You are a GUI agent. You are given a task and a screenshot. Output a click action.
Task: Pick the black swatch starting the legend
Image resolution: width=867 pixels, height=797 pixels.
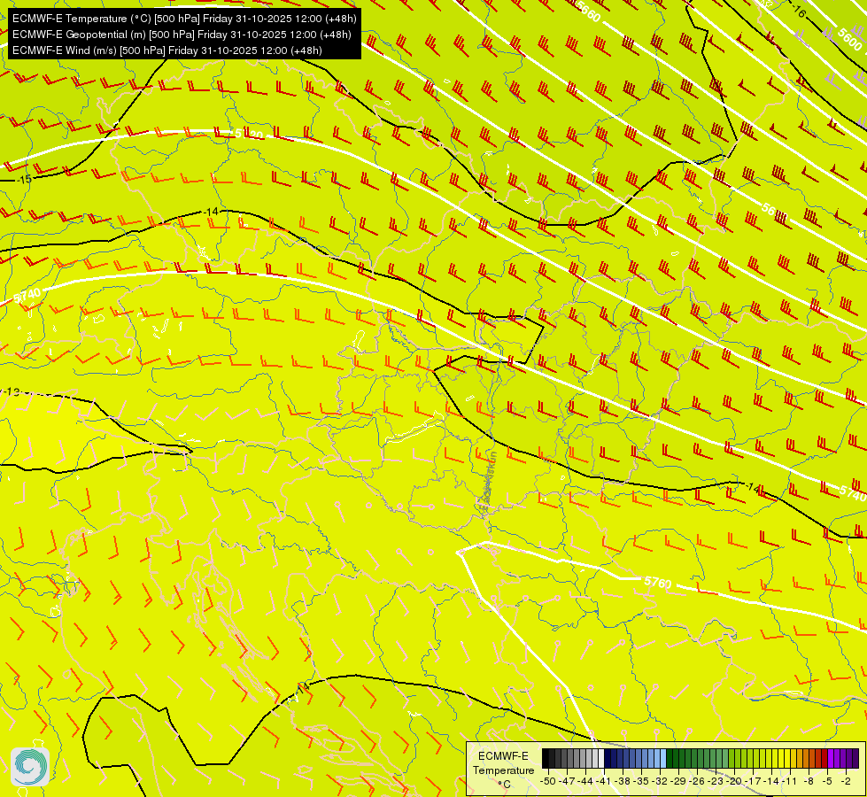click(546, 758)
